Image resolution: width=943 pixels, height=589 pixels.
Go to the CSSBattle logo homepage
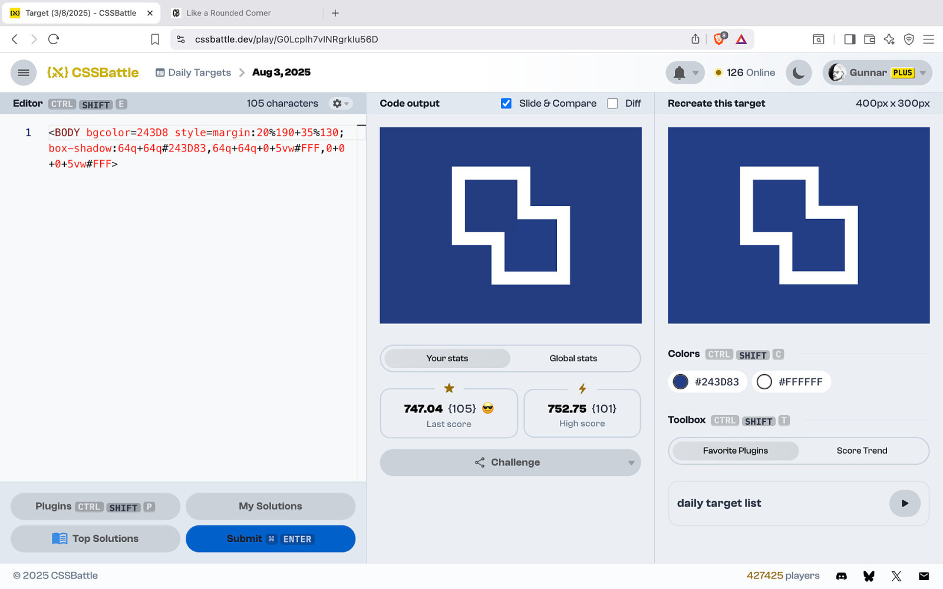pyautogui.click(x=93, y=72)
